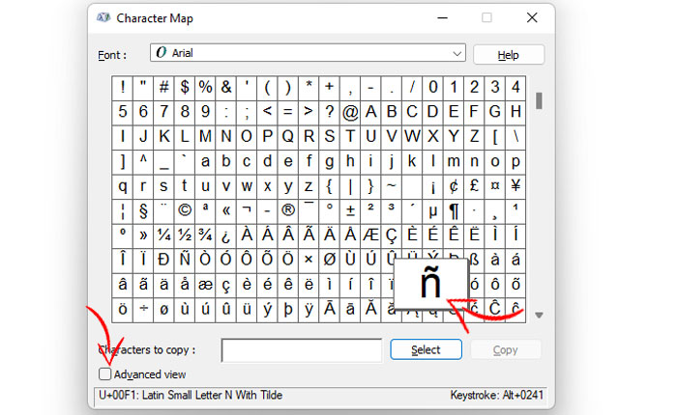Select the capital Ö with diaeresis

coord(288,260)
